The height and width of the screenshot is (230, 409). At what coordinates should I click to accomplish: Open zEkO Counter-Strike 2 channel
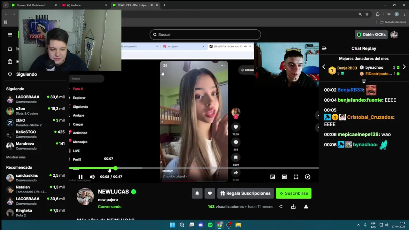click(x=35, y=123)
